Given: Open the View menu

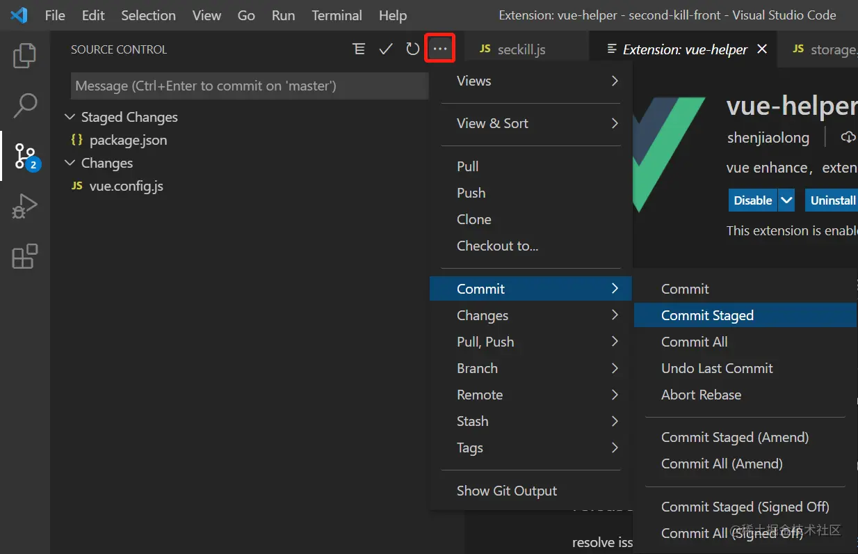Looking at the screenshot, I should click(x=207, y=15).
